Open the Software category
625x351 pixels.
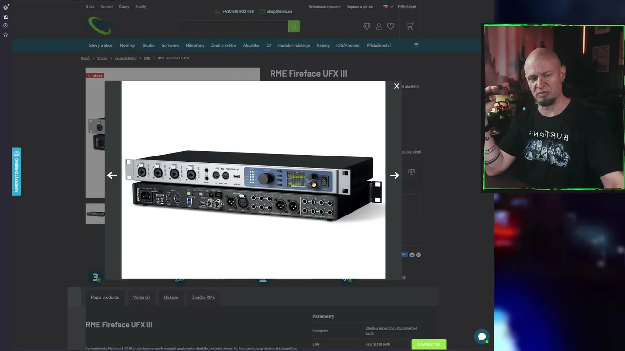(170, 45)
